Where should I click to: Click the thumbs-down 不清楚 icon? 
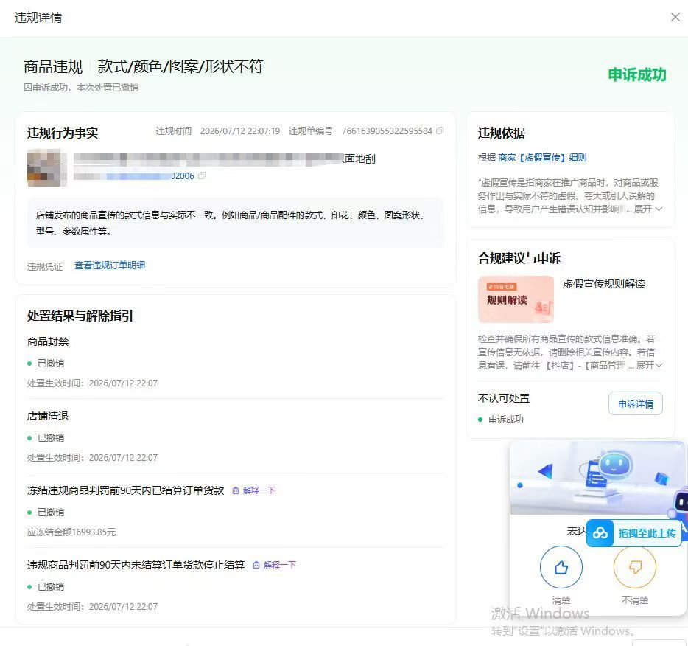[x=635, y=567]
